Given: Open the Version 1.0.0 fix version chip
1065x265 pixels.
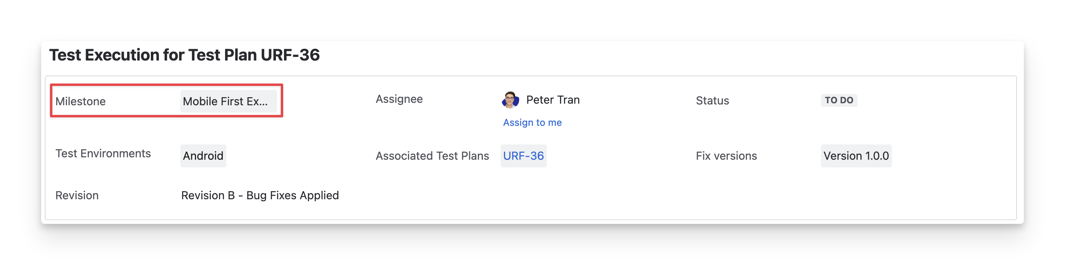Looking at the screenshot, I should pos(856,156).
